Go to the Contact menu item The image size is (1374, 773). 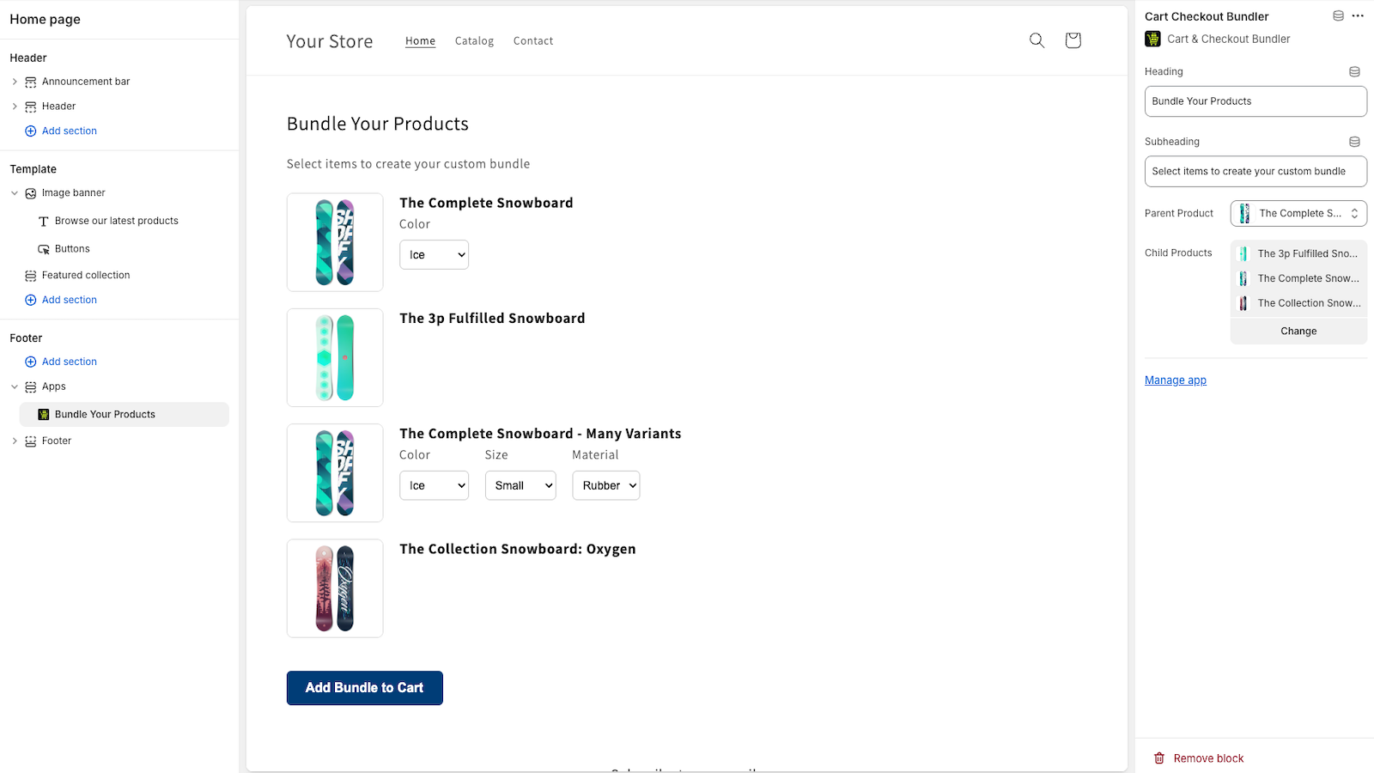[533, 41]
